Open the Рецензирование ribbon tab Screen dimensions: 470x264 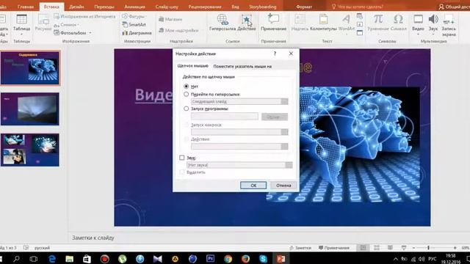(x=205, y=7)
